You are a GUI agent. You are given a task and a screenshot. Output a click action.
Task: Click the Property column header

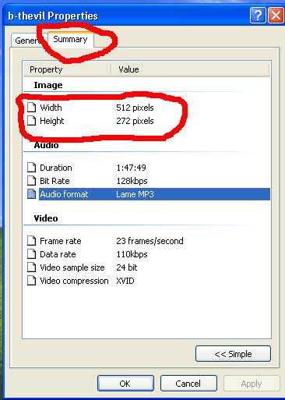[67, 69]
